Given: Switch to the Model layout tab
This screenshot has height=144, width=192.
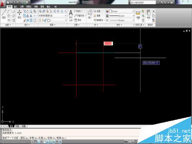Looking at the screenshot, I should coord(12,126).
